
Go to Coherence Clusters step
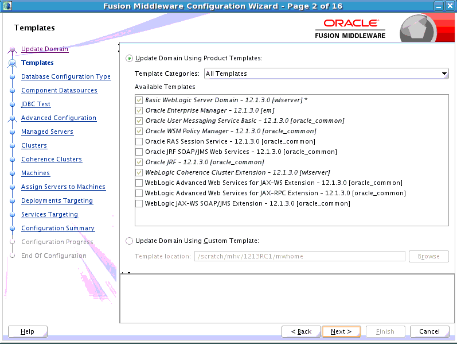click(52, 160)
